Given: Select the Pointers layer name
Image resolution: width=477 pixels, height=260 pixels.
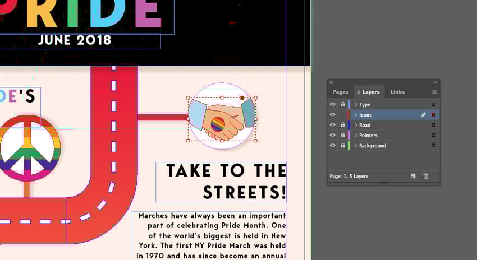Looking at the screenshot, I should tap(368, 136).
